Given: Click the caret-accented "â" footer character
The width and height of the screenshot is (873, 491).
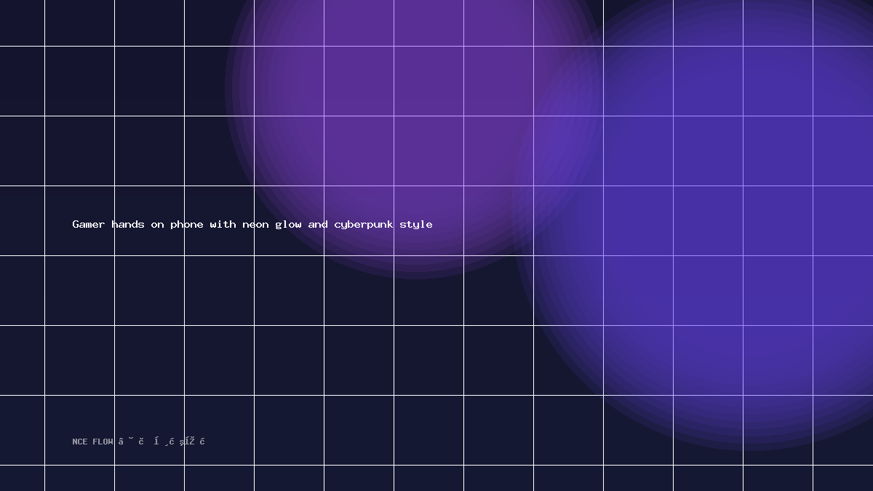Looking at the screenshot, I should pos(121,442).
